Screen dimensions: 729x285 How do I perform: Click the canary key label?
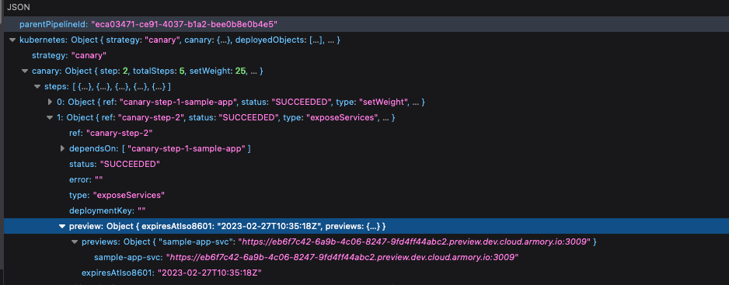pos(47,71)
